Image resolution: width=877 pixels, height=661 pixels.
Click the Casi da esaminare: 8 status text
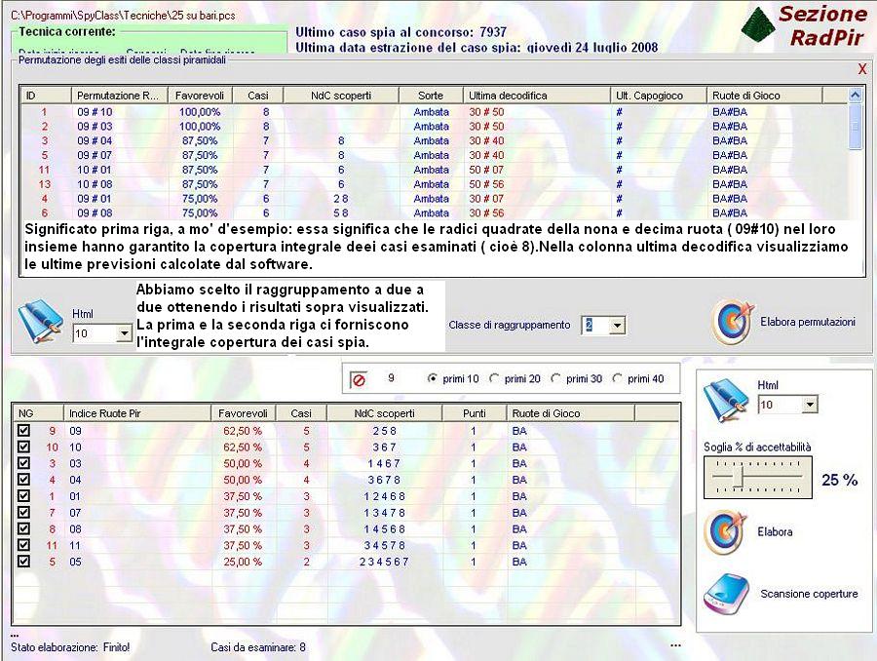[258, 647]
